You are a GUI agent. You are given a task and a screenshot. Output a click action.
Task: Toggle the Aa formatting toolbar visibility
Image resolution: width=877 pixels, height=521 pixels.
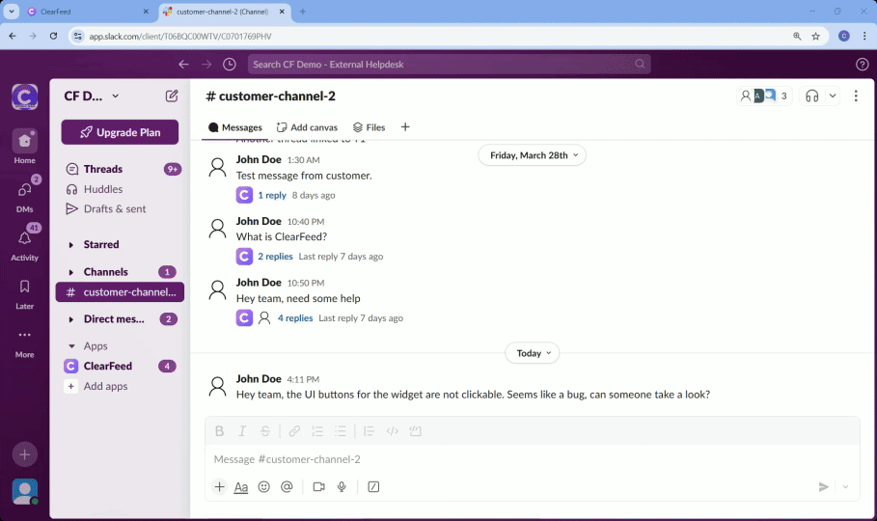[x=241, y=487]
